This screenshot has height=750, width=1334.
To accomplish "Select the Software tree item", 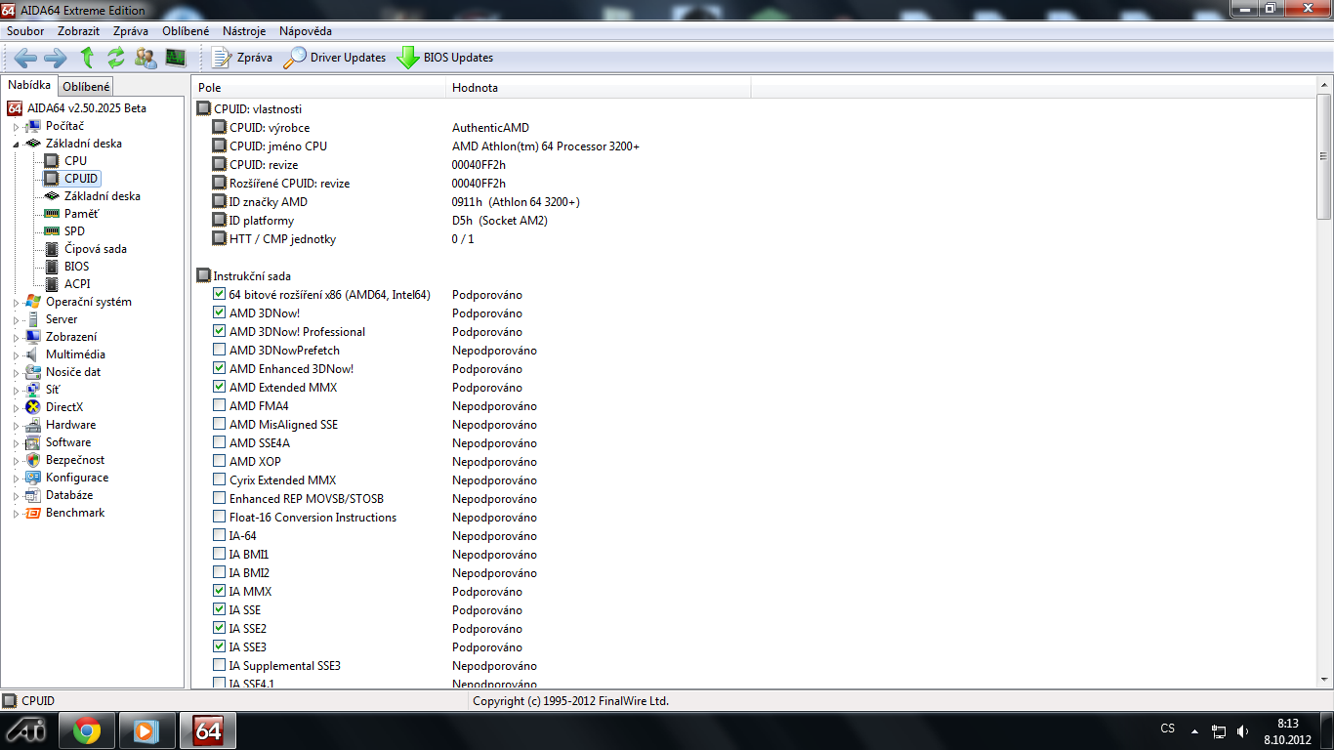I will tap(68, 442).
